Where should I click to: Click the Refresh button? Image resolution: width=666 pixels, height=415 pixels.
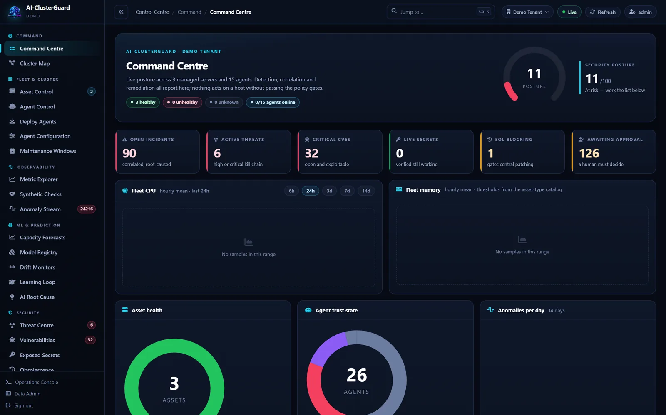603,12
